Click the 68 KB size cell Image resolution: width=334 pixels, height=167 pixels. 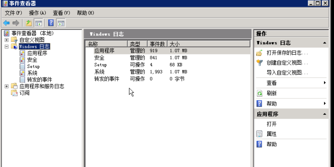176,65
